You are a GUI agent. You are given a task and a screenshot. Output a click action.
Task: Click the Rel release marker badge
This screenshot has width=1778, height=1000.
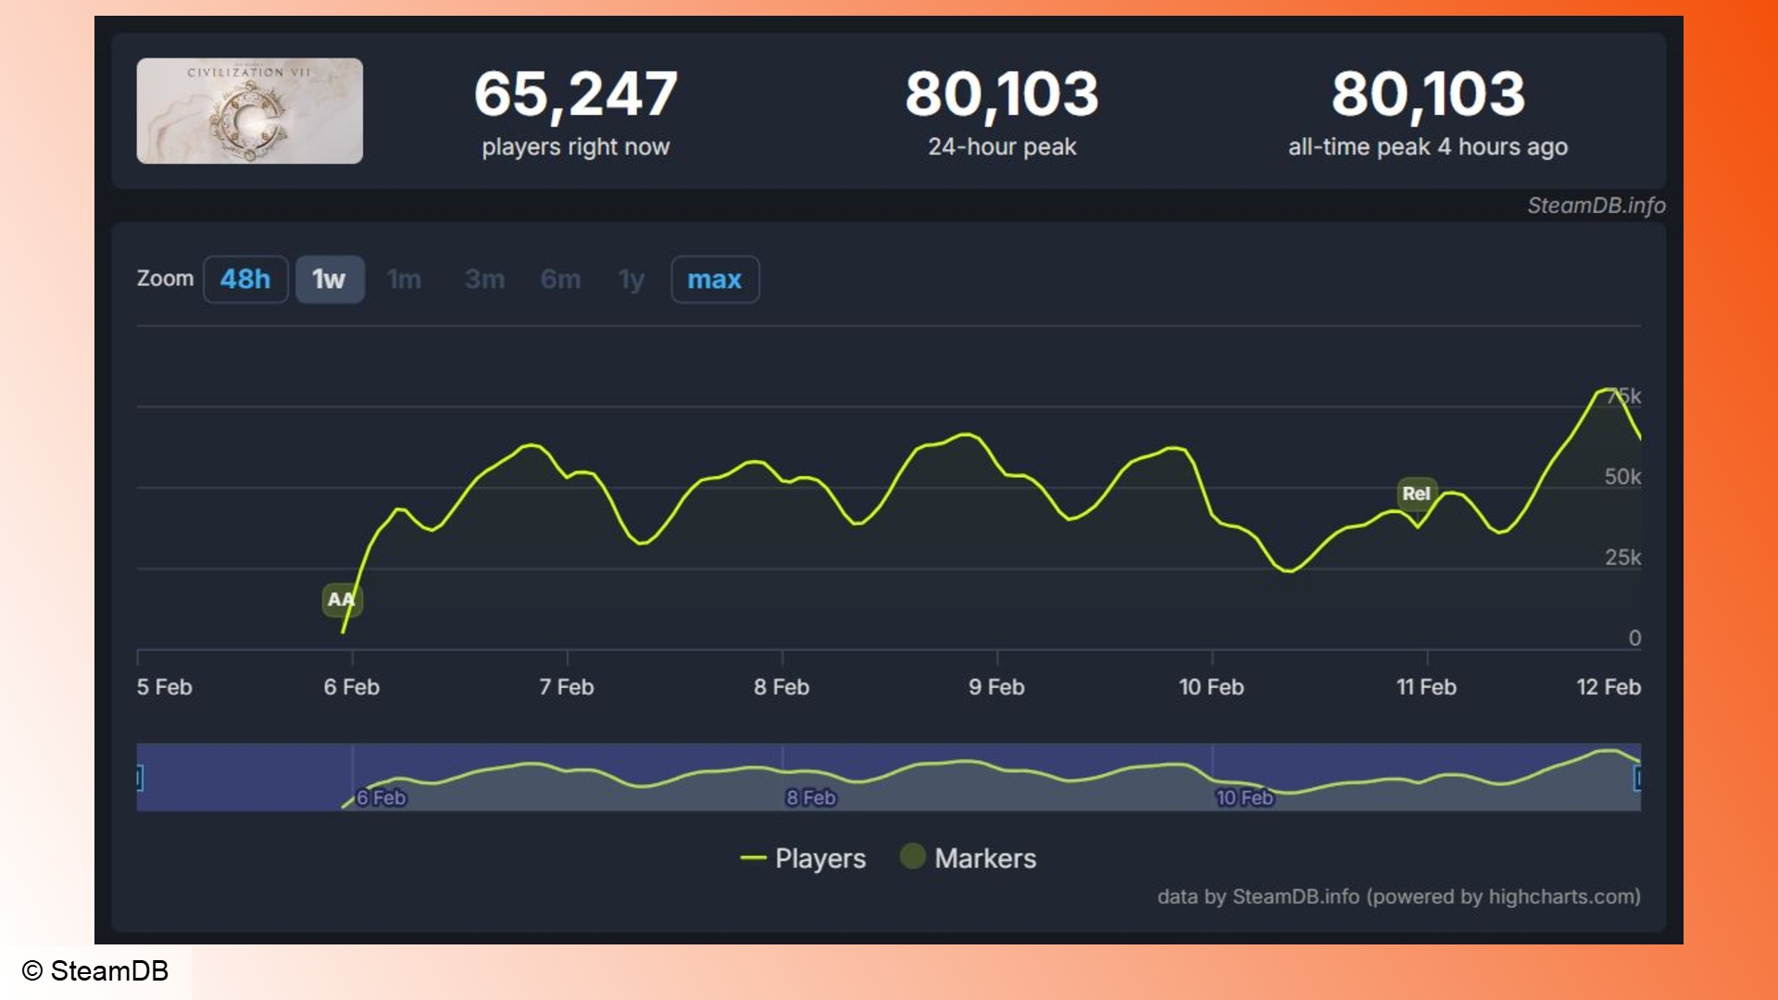[x=1415, y=494]
